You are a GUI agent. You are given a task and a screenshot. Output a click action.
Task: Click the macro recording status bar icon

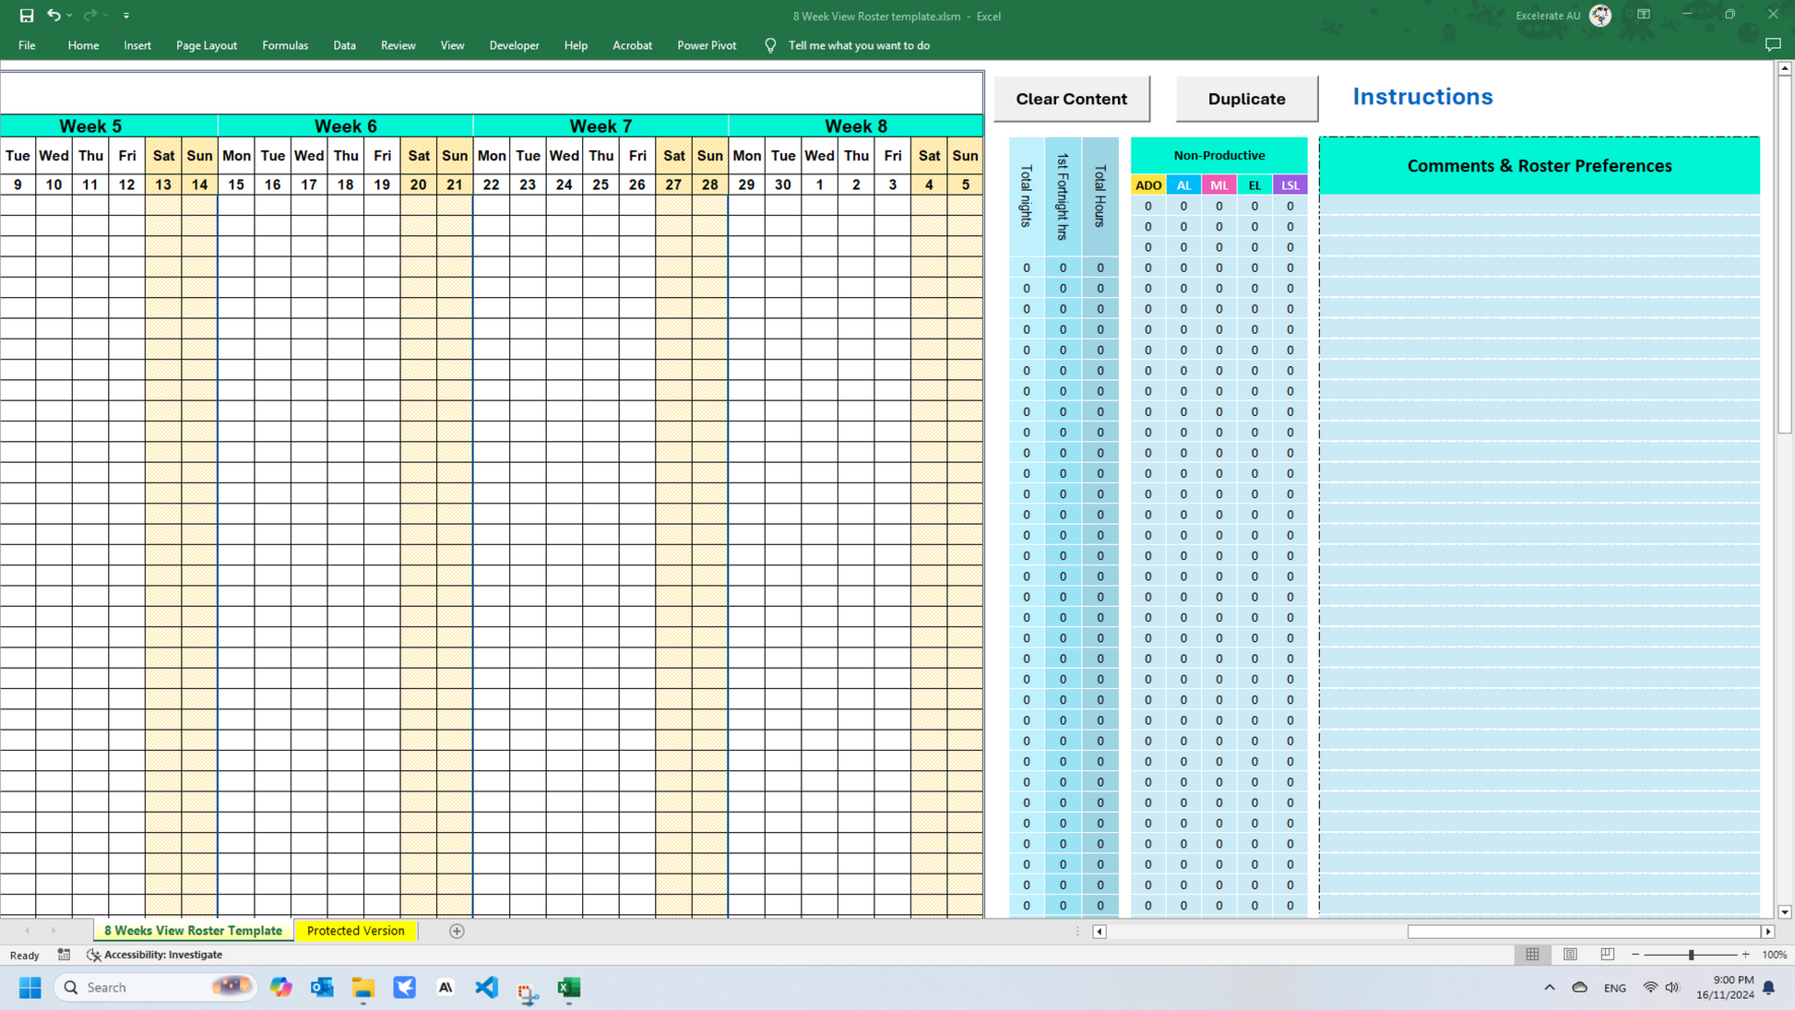click(64, 955)
